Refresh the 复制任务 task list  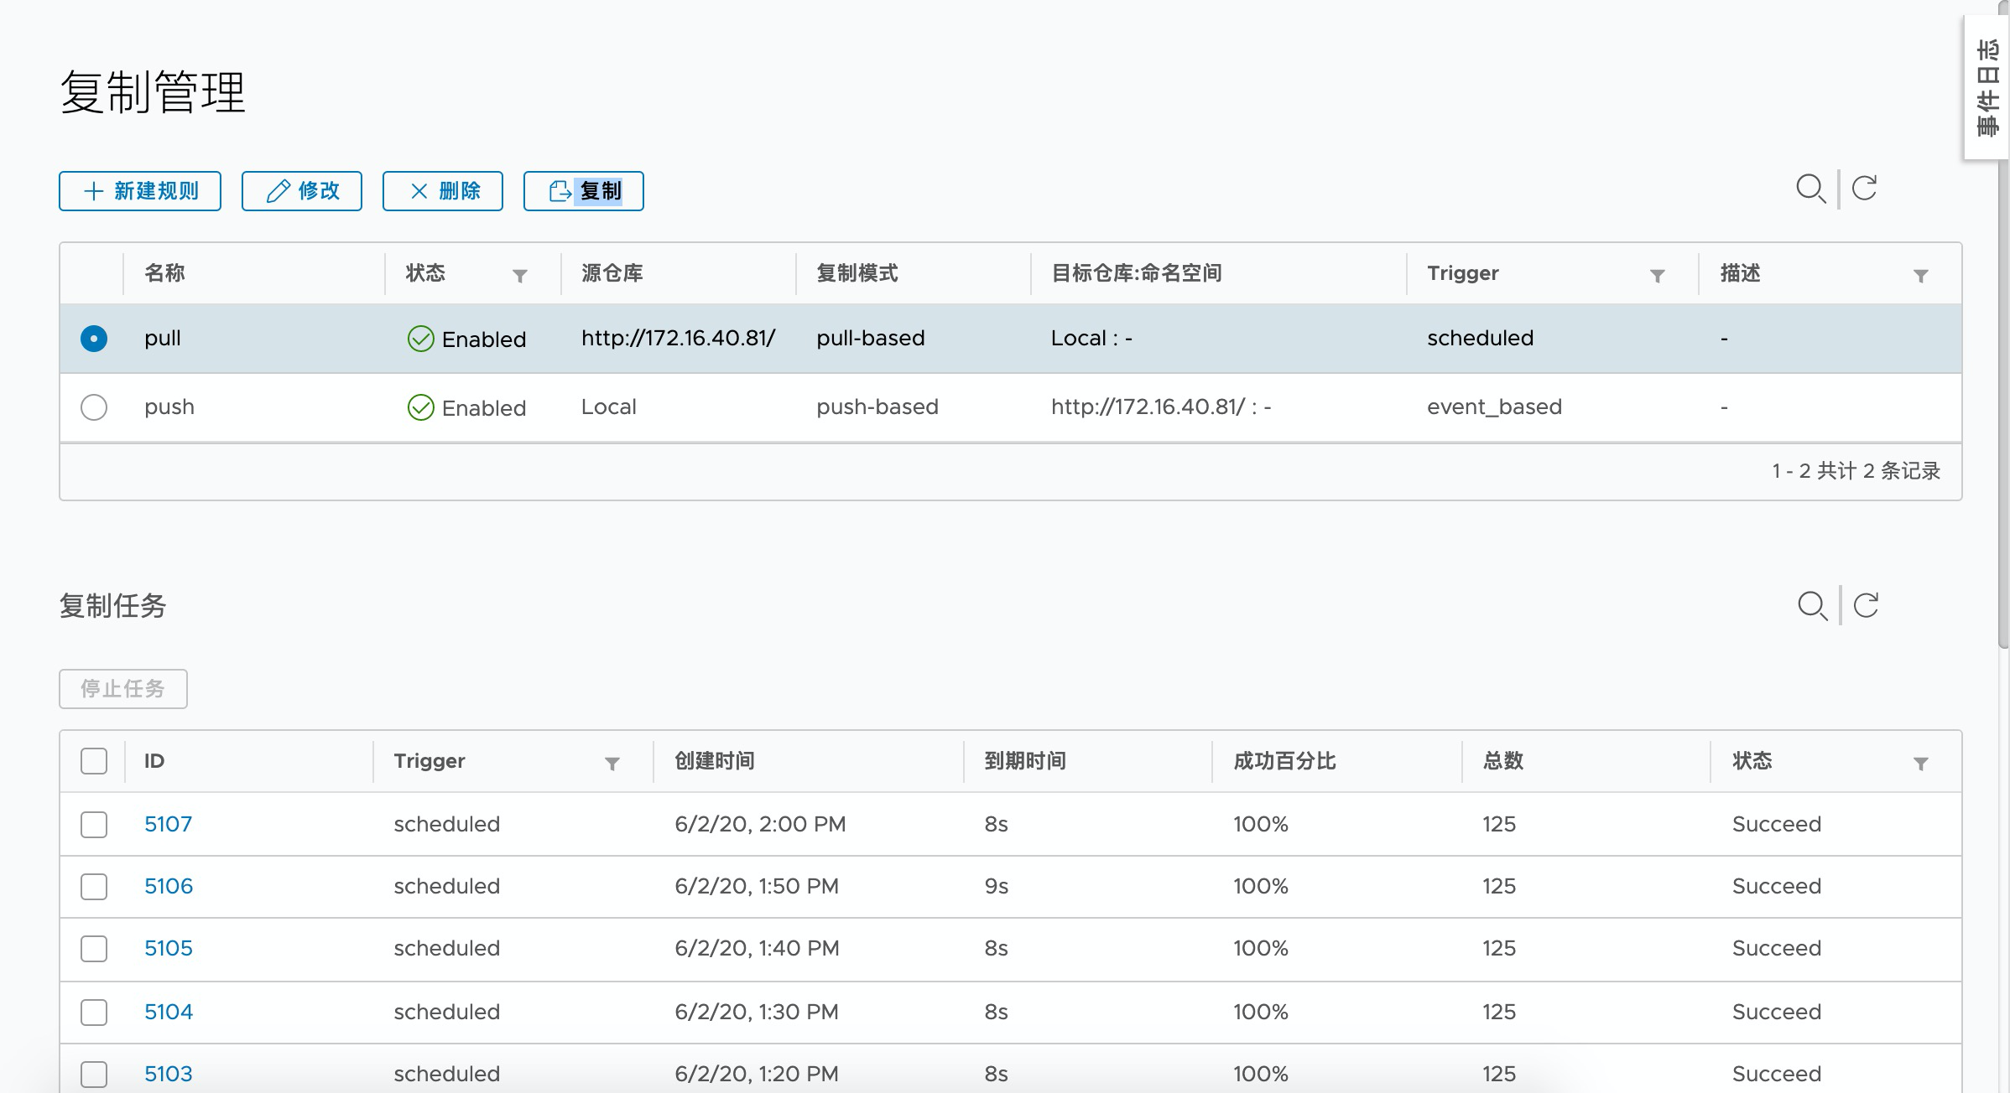pos(1866,605)
